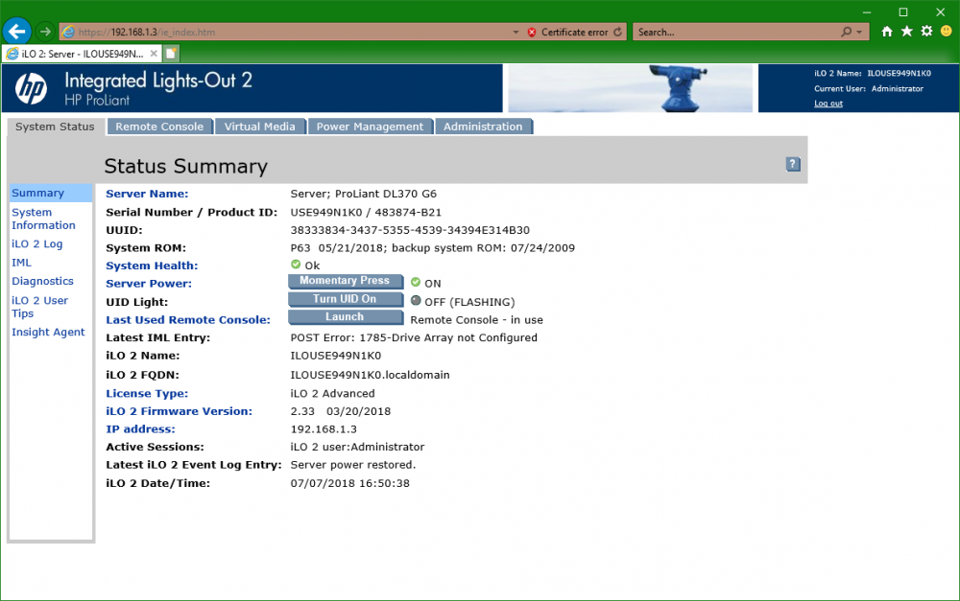
Task: Click the 'Server power restored.' text
Action: point(352,465)
